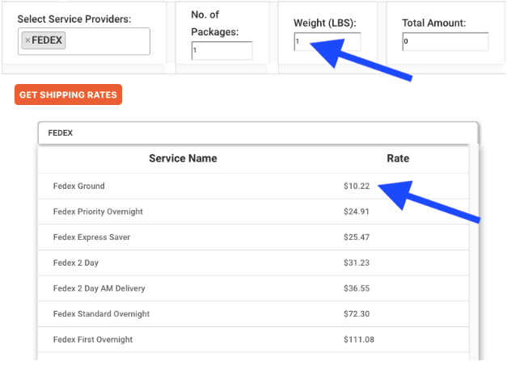Viewport: 507px width, 378px height.
Task: Click the Get Shipping Rates button
Action: click(x=68, y=94)
